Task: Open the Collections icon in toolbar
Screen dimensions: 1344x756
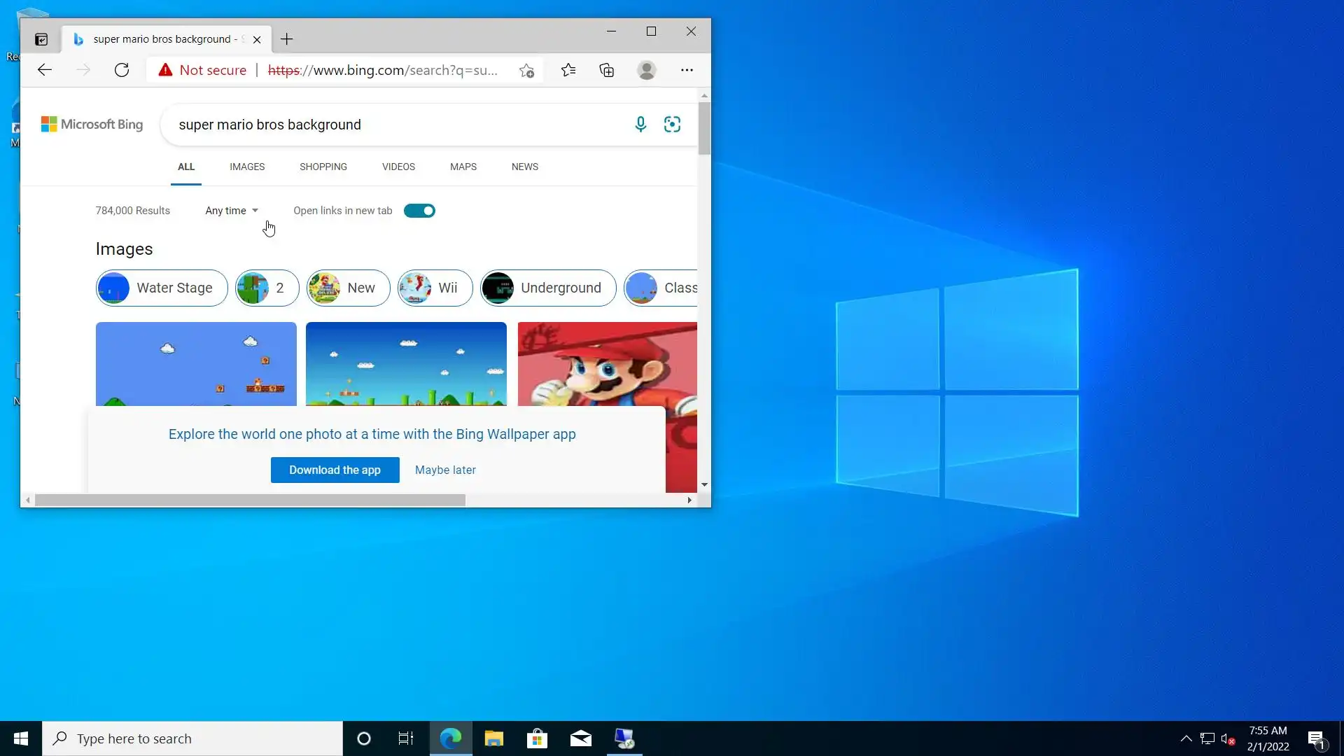Action: coord(607,70)
